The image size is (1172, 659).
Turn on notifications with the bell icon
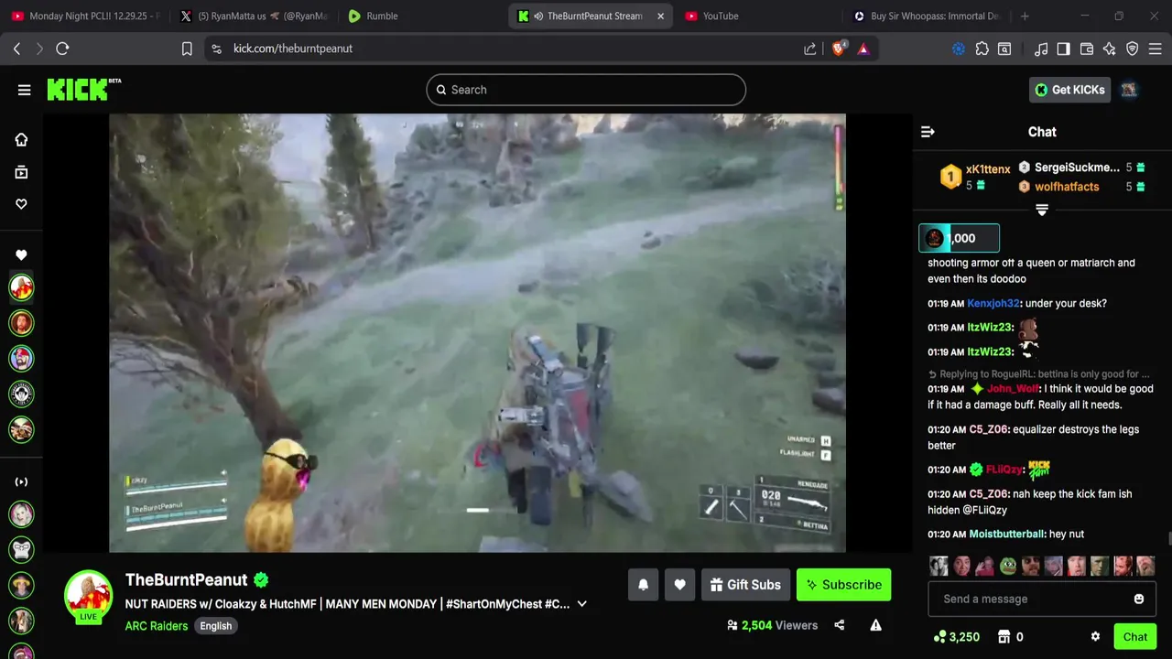click(x=643, y=585)
